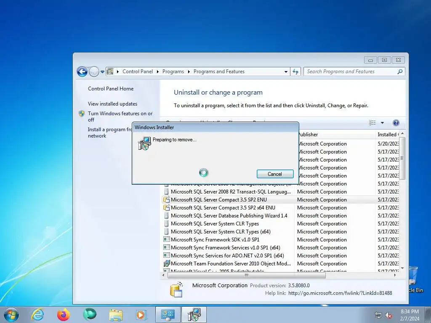Open Turn Windows features on or off

point(120,116)
